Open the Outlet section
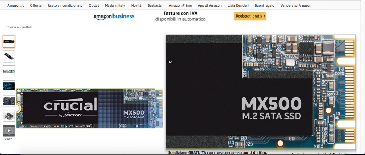 (x=94, y=5)
